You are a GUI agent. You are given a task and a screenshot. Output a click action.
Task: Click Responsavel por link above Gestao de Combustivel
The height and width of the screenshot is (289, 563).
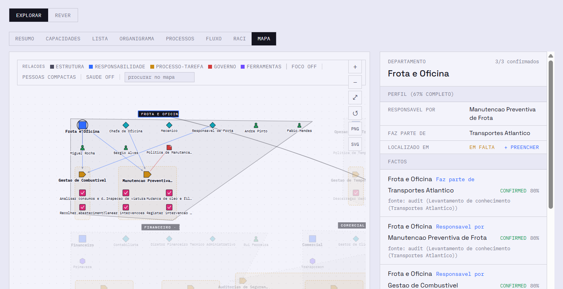(x=460, y=274)
